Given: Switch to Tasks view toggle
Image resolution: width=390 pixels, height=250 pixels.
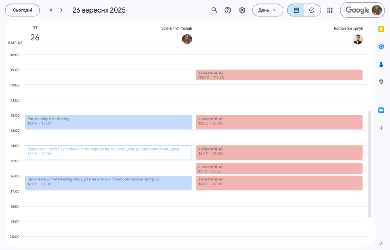Looking at the screenshot, I should pos(312,10).
